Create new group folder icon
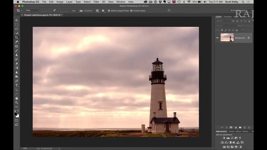 click(240, 127)
